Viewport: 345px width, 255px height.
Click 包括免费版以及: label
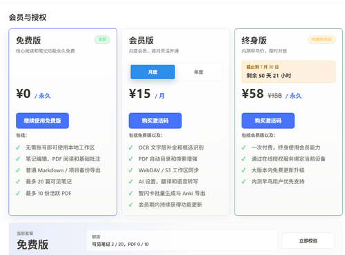pyautogui.click(x=146, y=135)
